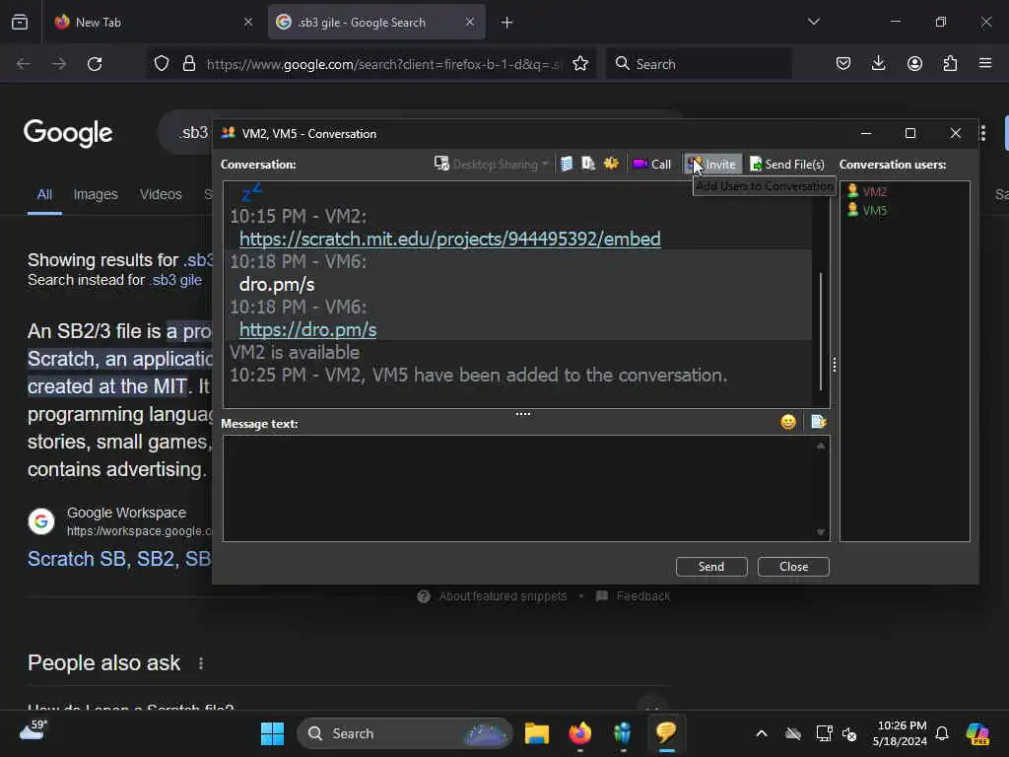
Task: Click the taskbar Search box
Action: [x=405, y=733]
